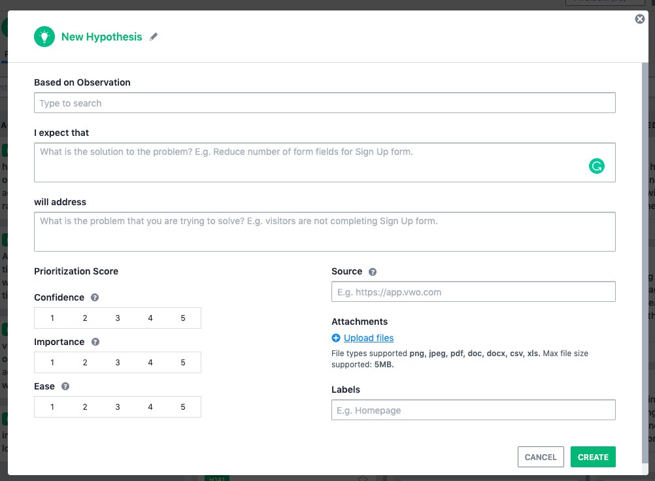Open the Ease help tooltip
This screenshot has height=481, width=655.
65,386
